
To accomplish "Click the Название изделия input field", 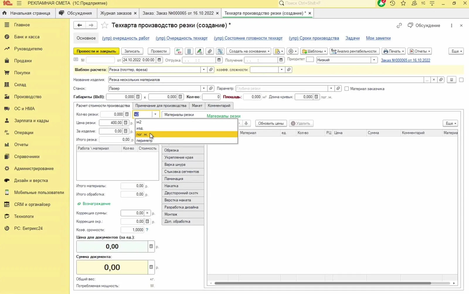I will pos(266,80).
